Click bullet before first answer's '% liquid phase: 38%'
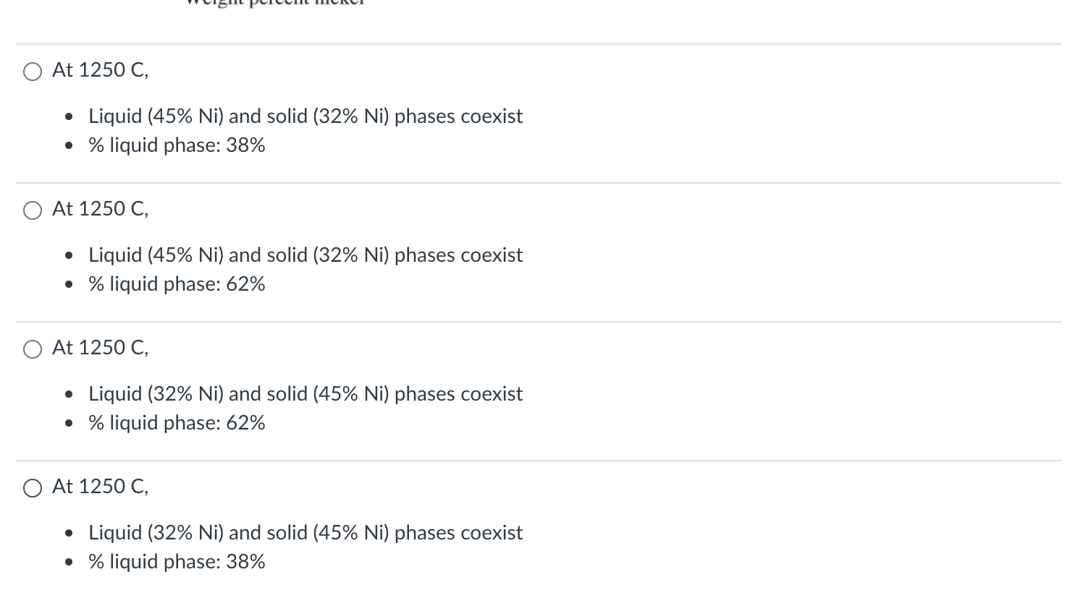The image size is (1070, 606). (x=69, y=146)
